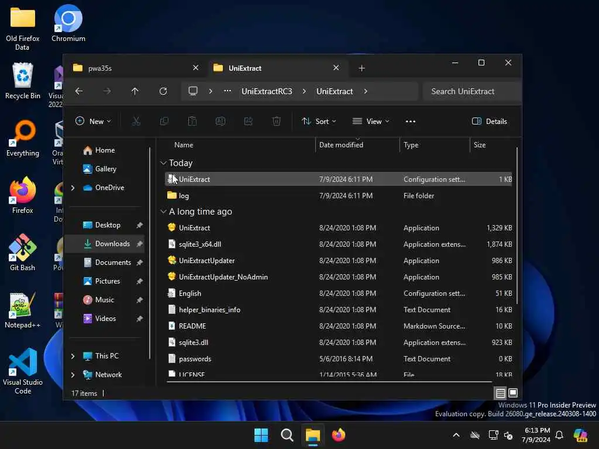This screenshot has width=599, height=449.
Task: Expand chevron after UniExtractRC3 breadcrumb
Action: coord(304,91)
